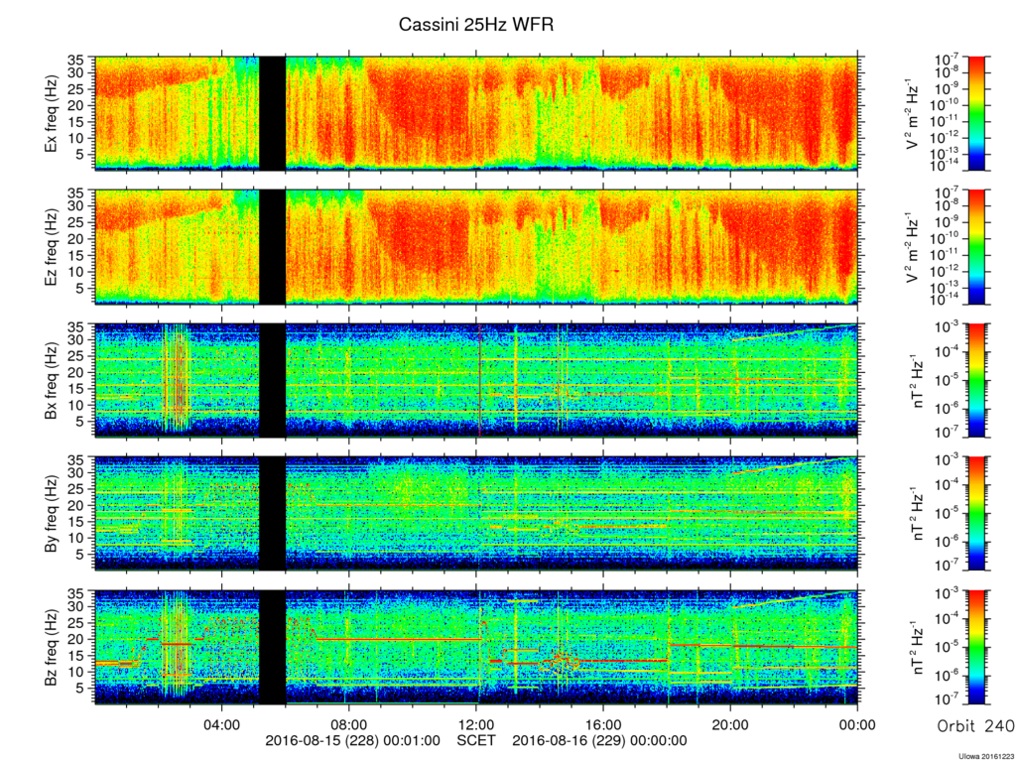The image size is (1016, 761).
Task: Click the "12:00" time axis label
Action: (x=476, y=724)
